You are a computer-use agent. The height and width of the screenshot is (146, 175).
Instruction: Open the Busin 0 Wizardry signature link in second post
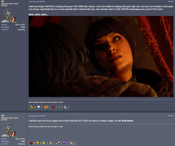[x=46, y=127]
